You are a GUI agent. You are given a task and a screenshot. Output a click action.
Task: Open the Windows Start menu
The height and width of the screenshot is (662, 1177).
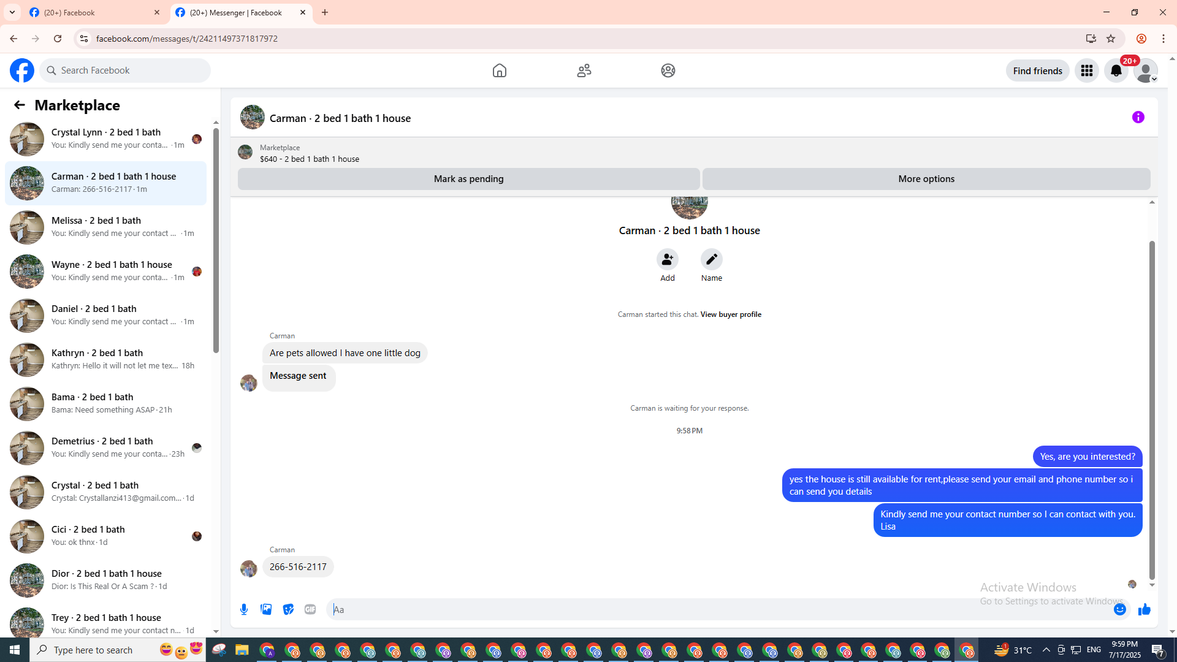[x=15, y=650]
